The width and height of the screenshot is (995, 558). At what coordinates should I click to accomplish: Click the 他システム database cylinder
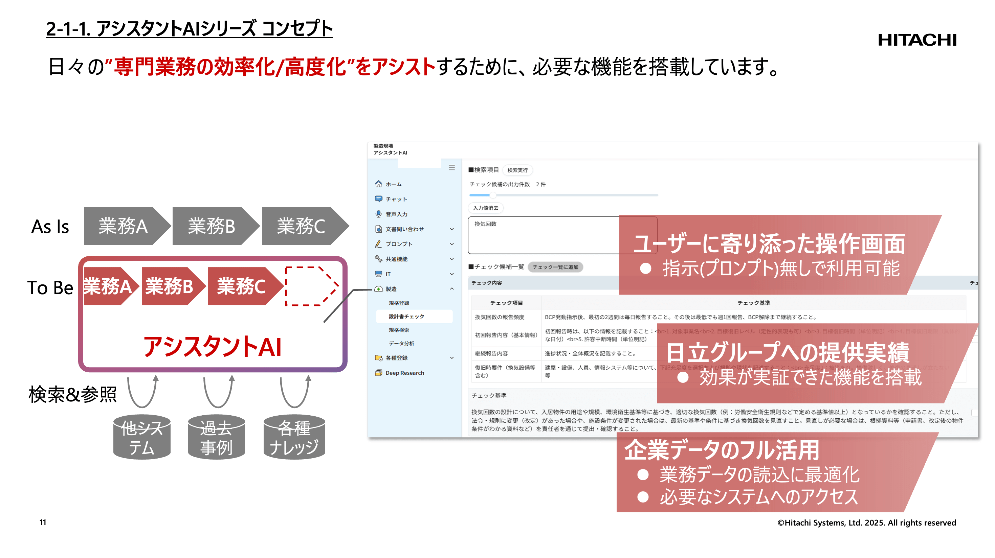[x=142, y=437]
